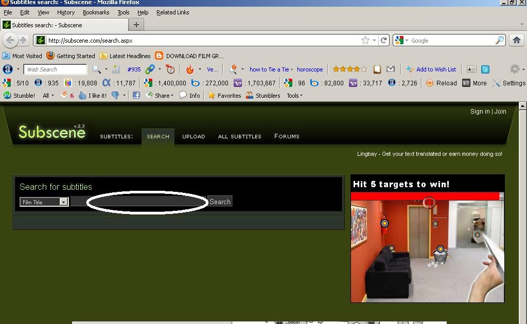Screen dimensions: 527x324
Task: Click the Subscene Search button
Action: coord(220,202)
